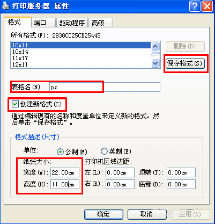Click the 宽度 width input field
This screenshot has width=215, height=224.
[65, 172]
